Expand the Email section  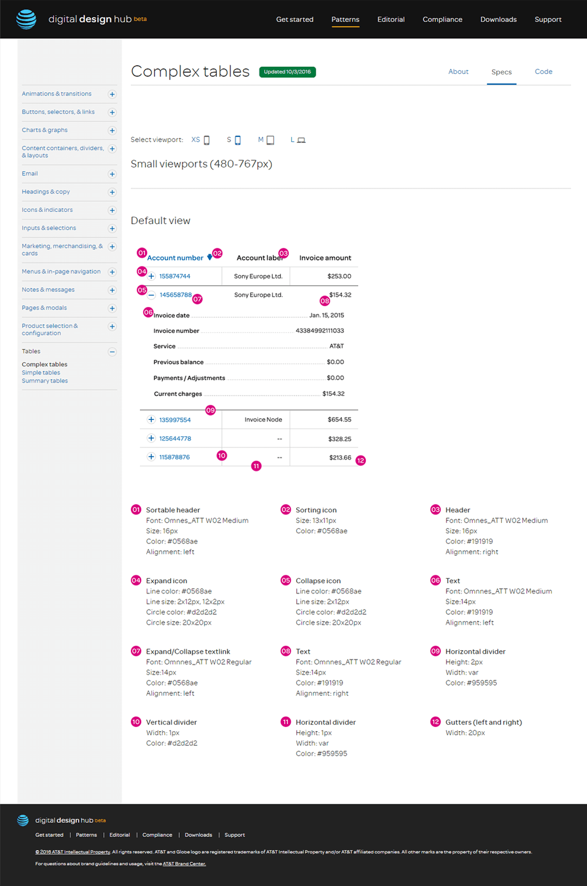click(112, 174)
